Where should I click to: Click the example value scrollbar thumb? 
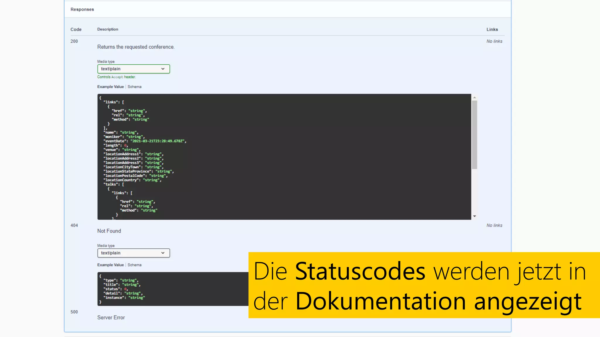tap(474, 135)
